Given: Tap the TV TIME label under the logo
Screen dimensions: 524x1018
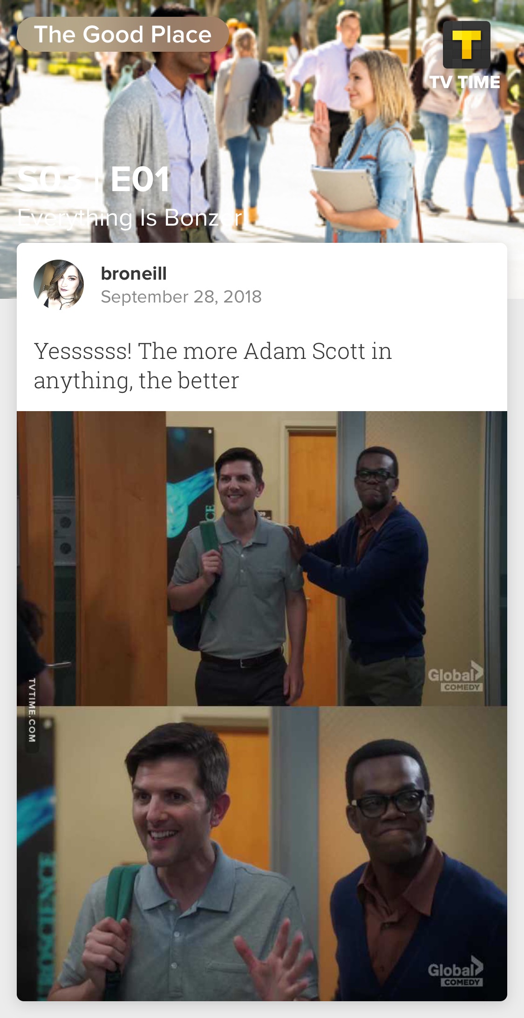Looking at the screenshot, I should click(465, 82).
